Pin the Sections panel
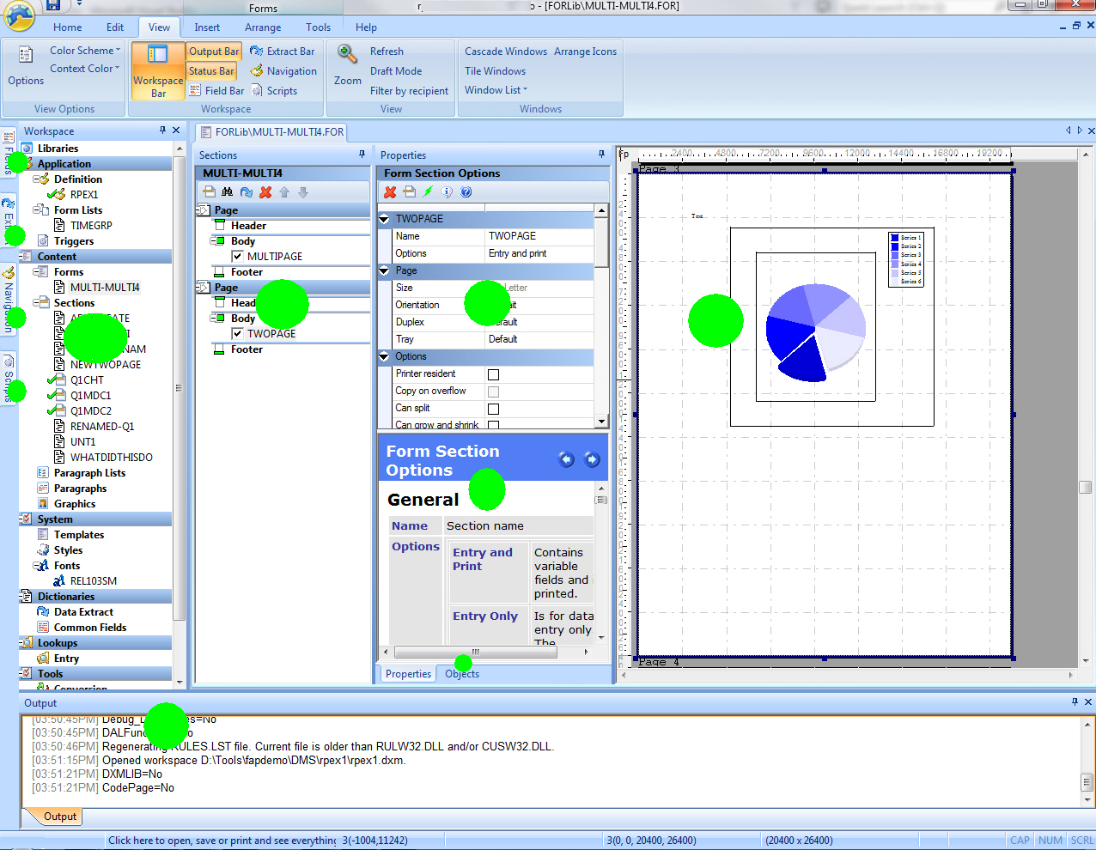This screenshot has height=850, width=1096. tap(362, 155)
